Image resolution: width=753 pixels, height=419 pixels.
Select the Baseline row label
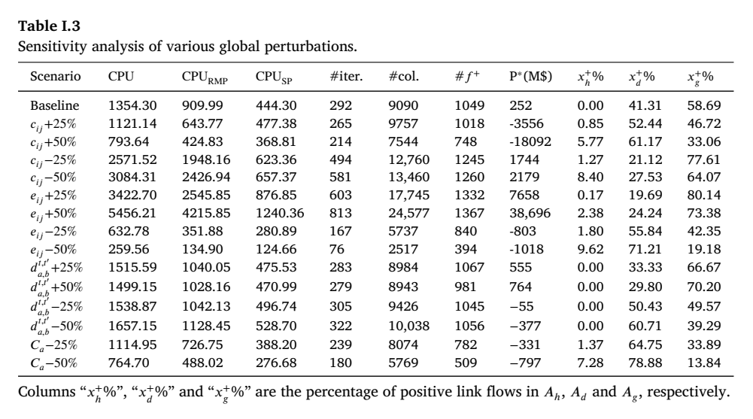pyautogui.click(x=55, y=105)
